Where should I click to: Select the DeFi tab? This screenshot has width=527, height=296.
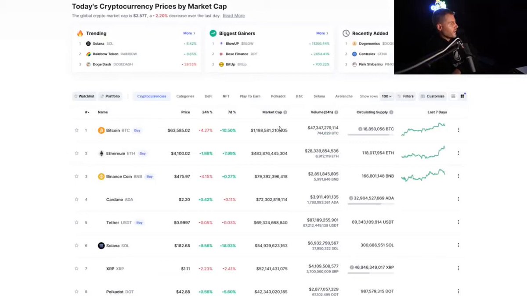tap(208, 96)
